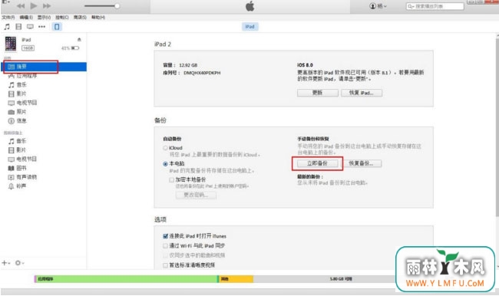Choose the iCloud backup radio option

click(165, 148)
